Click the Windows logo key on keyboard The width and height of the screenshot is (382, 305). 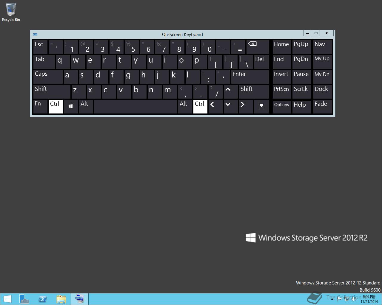point(71,107)
